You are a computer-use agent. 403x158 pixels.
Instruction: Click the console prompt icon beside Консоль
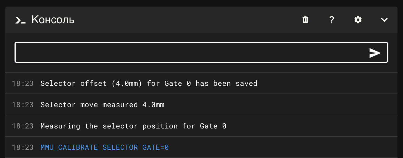pos(20,20)
